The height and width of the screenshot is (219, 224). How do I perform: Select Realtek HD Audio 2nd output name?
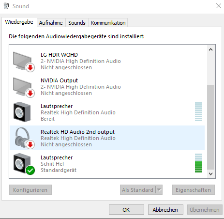[77, 132]
